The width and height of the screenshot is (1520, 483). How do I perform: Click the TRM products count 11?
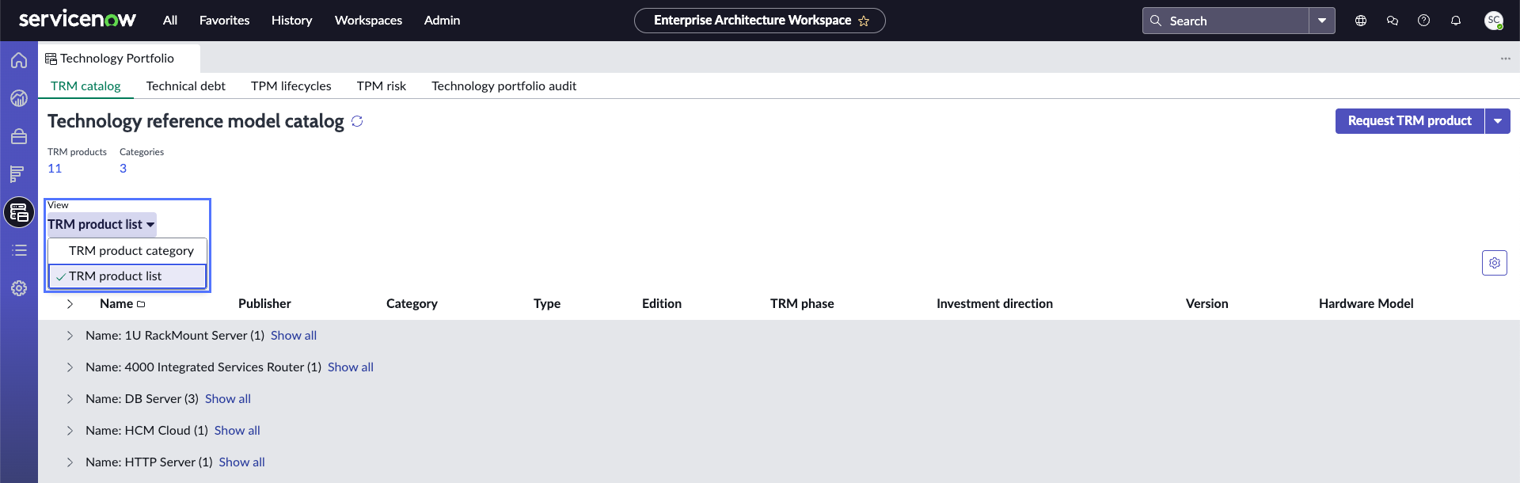(x=55, y=169)
